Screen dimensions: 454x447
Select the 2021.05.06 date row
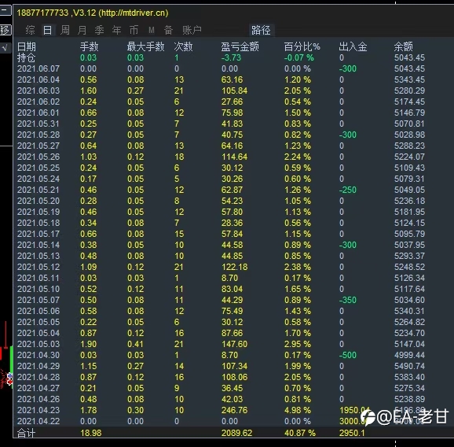pos(38,311)
